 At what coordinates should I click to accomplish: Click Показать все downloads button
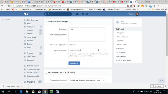click(157, 86)
